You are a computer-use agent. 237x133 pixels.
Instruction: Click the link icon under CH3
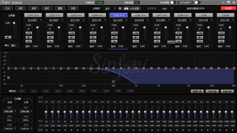click(x=72, y=42)
